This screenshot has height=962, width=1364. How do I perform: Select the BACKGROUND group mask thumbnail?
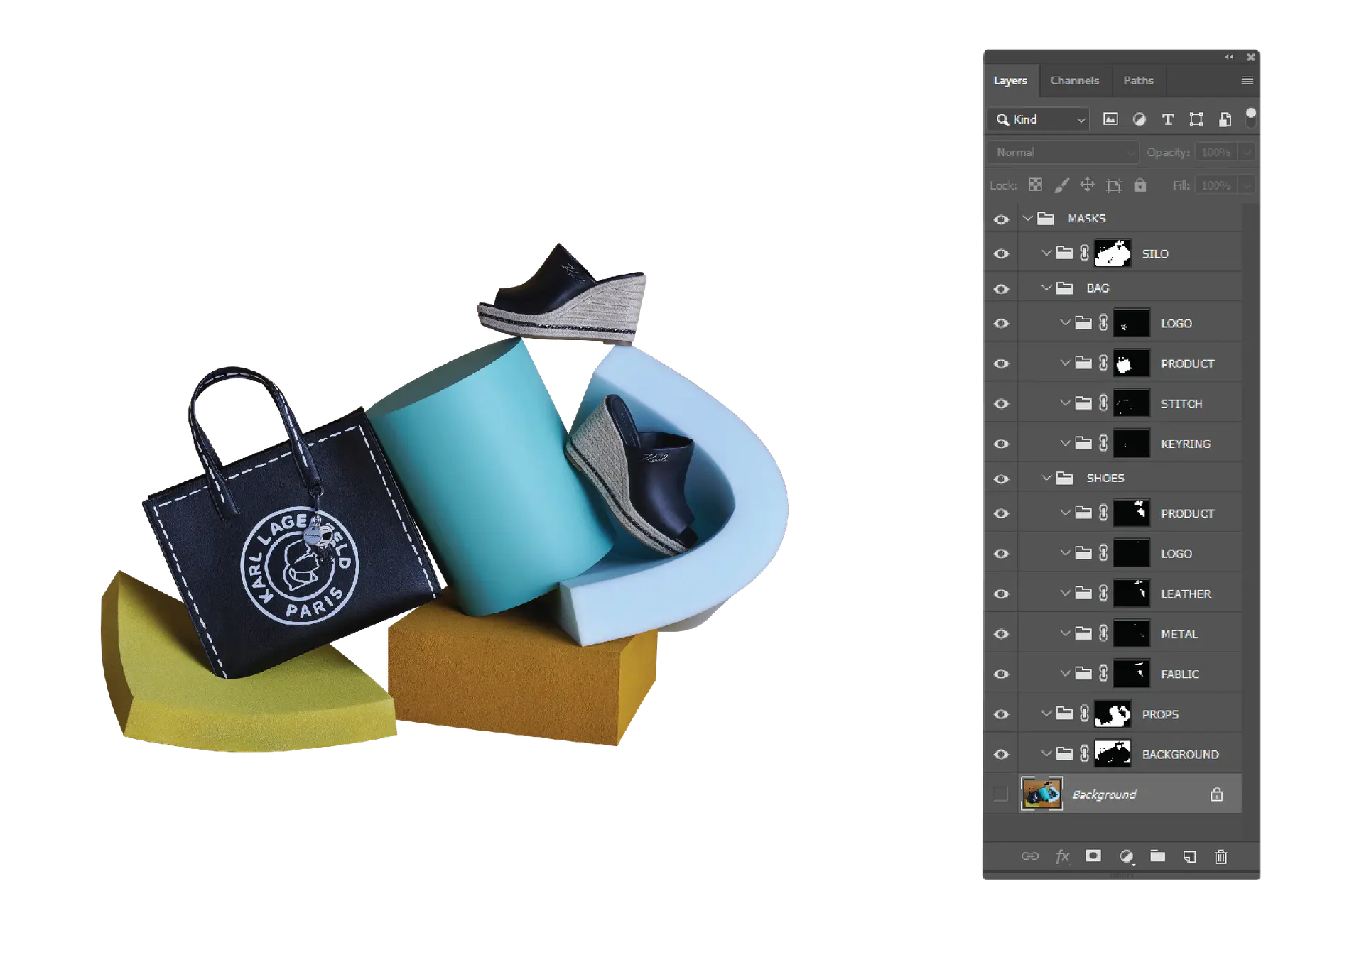coord(1113,754)
